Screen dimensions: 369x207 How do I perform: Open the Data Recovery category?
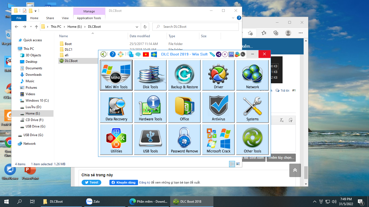point(116,107)
